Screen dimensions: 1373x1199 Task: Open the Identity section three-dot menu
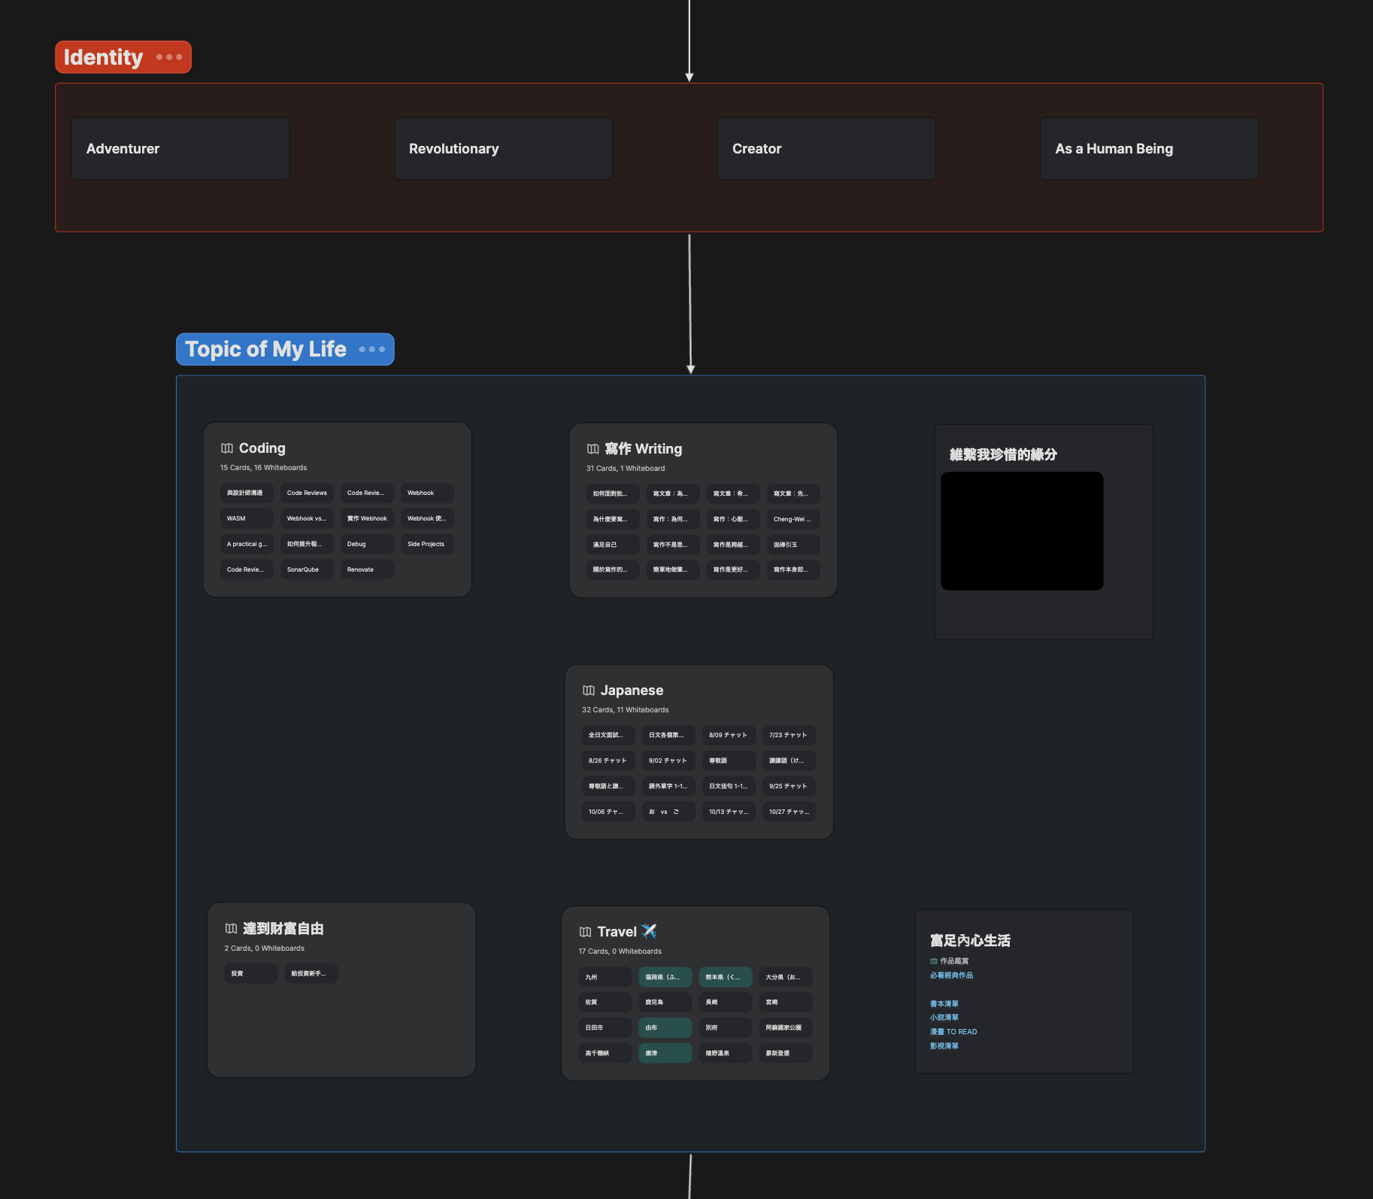click(x=169, y=57)
